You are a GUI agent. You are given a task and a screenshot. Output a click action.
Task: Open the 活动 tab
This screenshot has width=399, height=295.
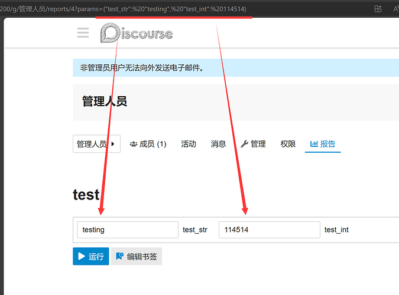189,144
